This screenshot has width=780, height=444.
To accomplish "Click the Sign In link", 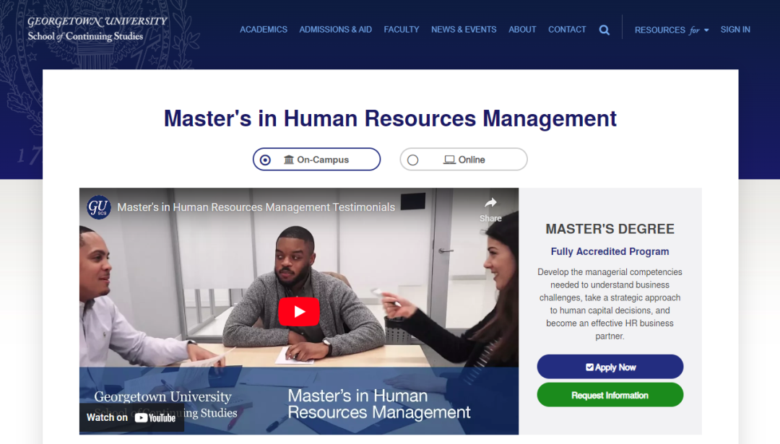I will click(735, 30).
